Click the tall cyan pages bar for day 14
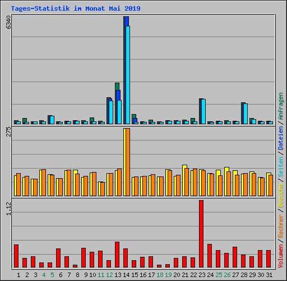 [128, 75]
